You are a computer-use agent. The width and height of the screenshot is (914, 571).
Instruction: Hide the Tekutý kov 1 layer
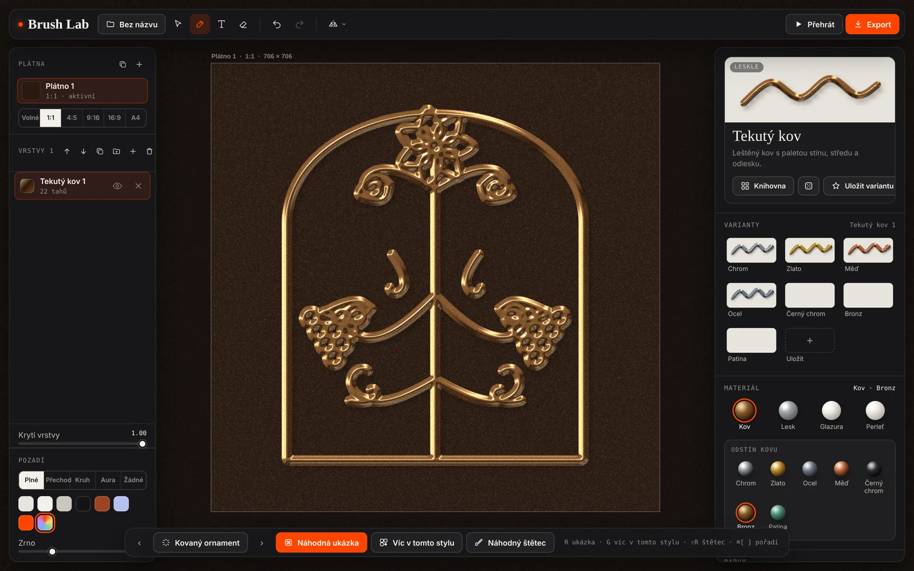click(117, 186)
